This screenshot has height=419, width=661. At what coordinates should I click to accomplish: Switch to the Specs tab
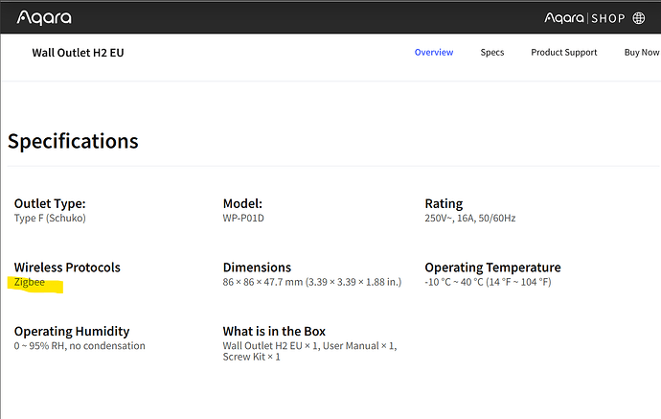[x=492, y=53]
